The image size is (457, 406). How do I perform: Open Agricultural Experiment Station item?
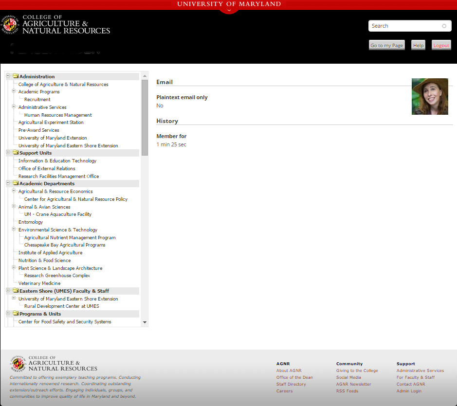tap(51, 123)
